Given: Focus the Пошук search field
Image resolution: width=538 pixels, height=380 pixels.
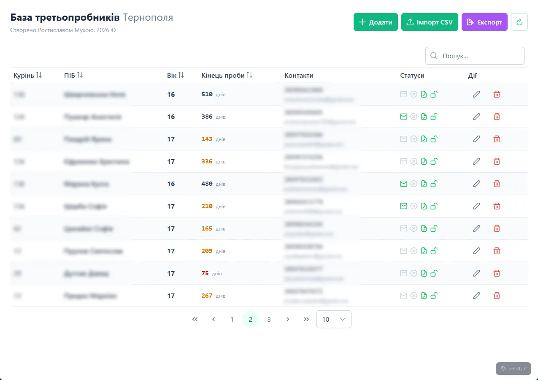Looking at the screenshot, I should point(480,56).
